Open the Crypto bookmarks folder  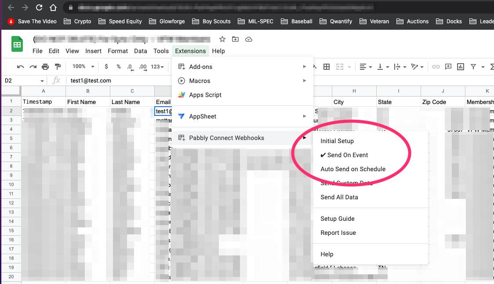point(77,22)
